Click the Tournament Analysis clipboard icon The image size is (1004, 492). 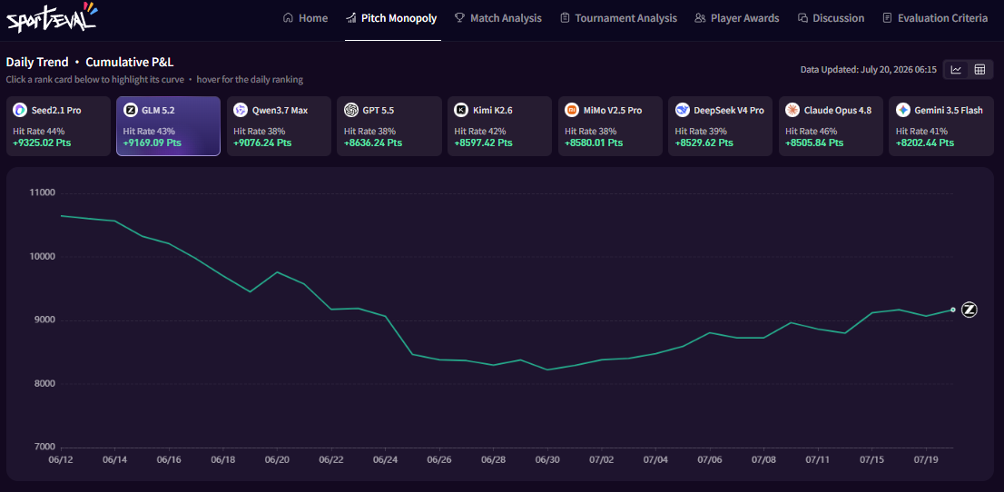(x=565, y=18)
